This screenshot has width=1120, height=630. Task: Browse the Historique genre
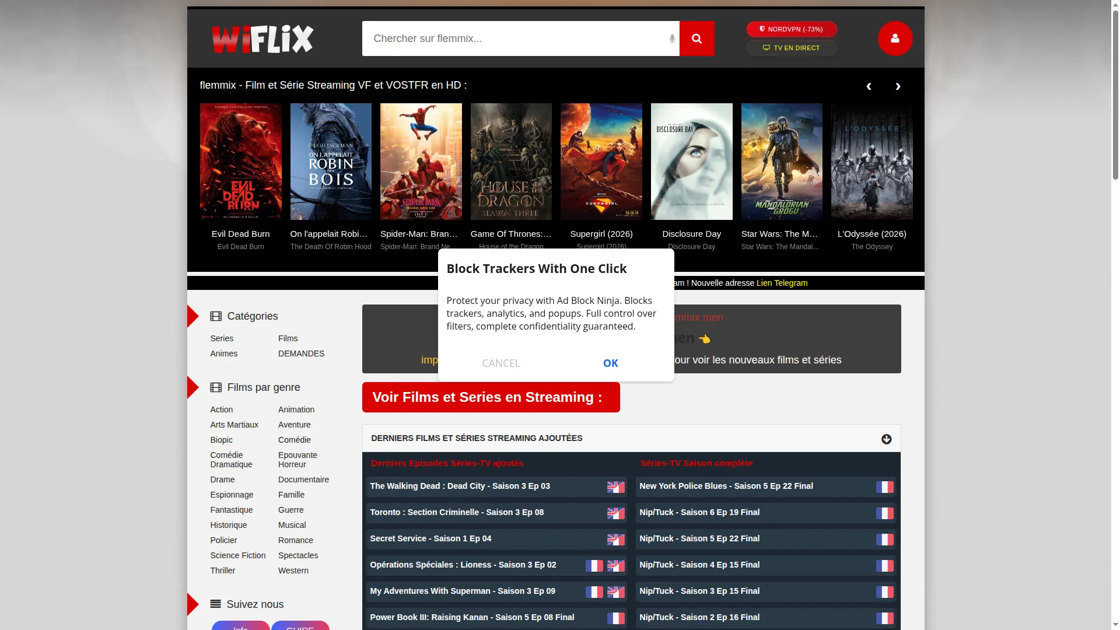pyautogui.click(x=229, y=525)
